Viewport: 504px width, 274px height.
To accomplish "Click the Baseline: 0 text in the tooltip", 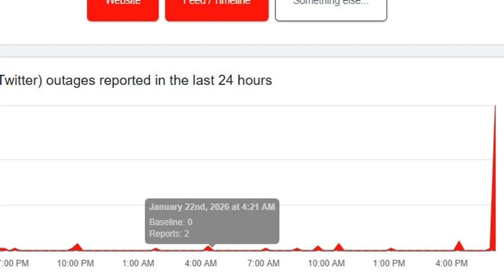I will 171,222.
